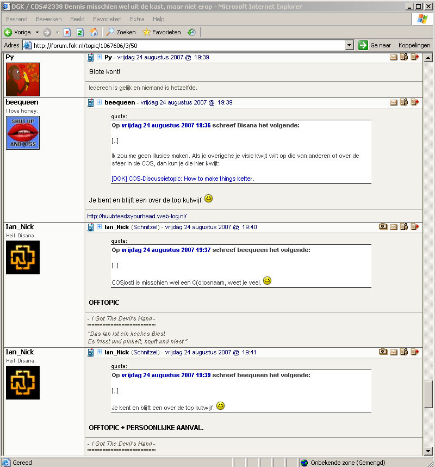Screen dimensions: 435x467
Task: Click the Refresh page toolbar icon
Action: tap(80, 32)
